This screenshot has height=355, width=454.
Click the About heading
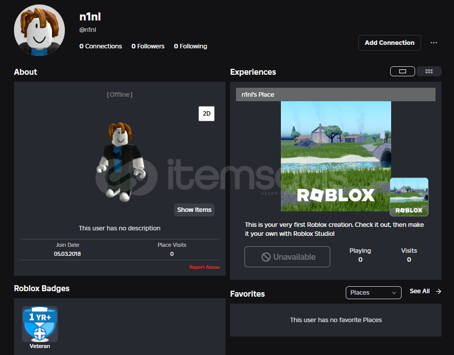25,72
